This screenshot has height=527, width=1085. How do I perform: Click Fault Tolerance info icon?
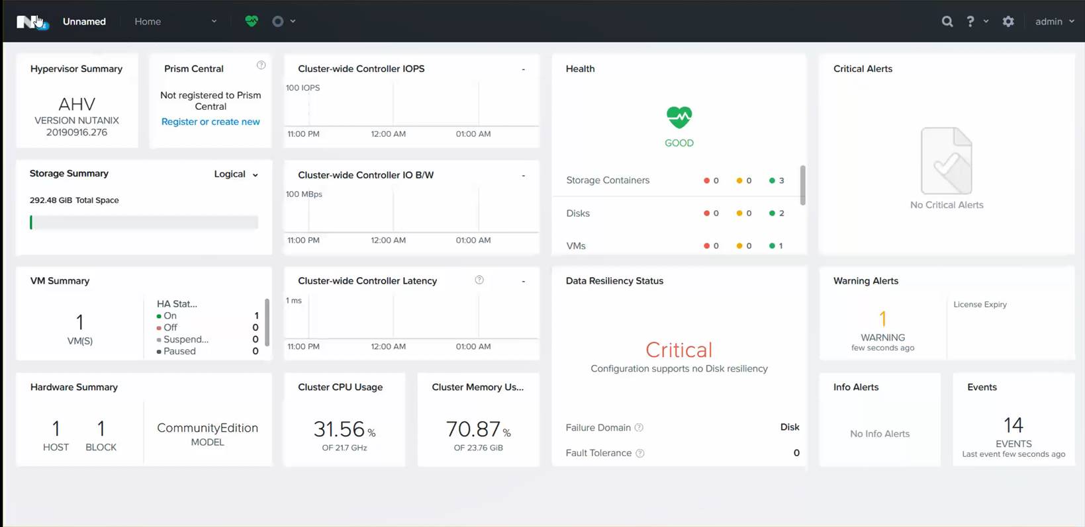point(640,454)
